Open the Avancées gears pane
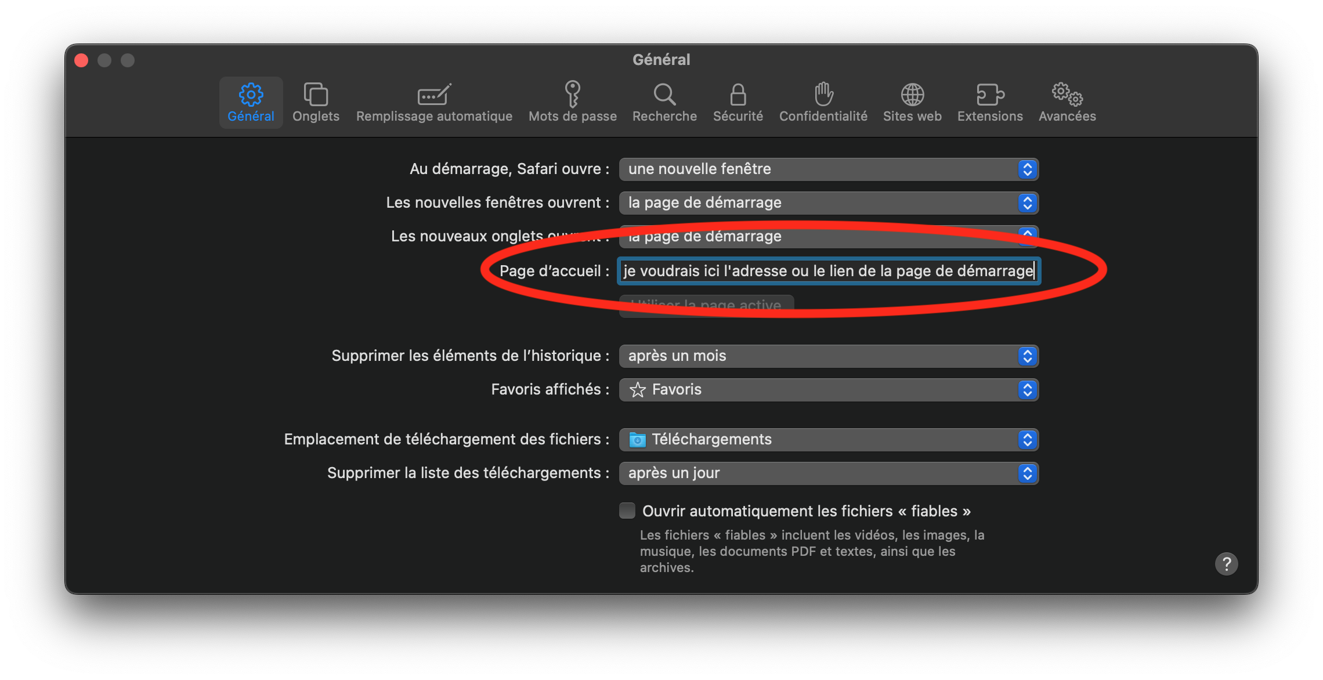This screenshot has height=680, width=1323. [x=1067, y=102]
